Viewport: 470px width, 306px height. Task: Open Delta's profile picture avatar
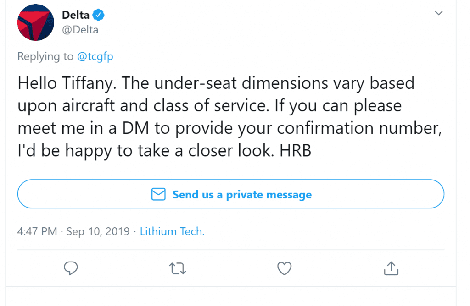coord(36,22)
